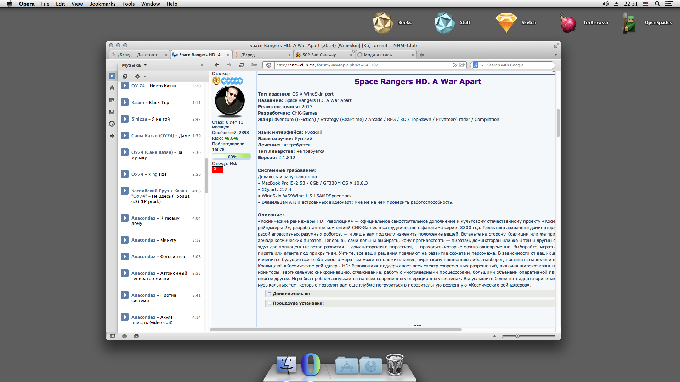Click the Search with Google field

coord(518,65)
